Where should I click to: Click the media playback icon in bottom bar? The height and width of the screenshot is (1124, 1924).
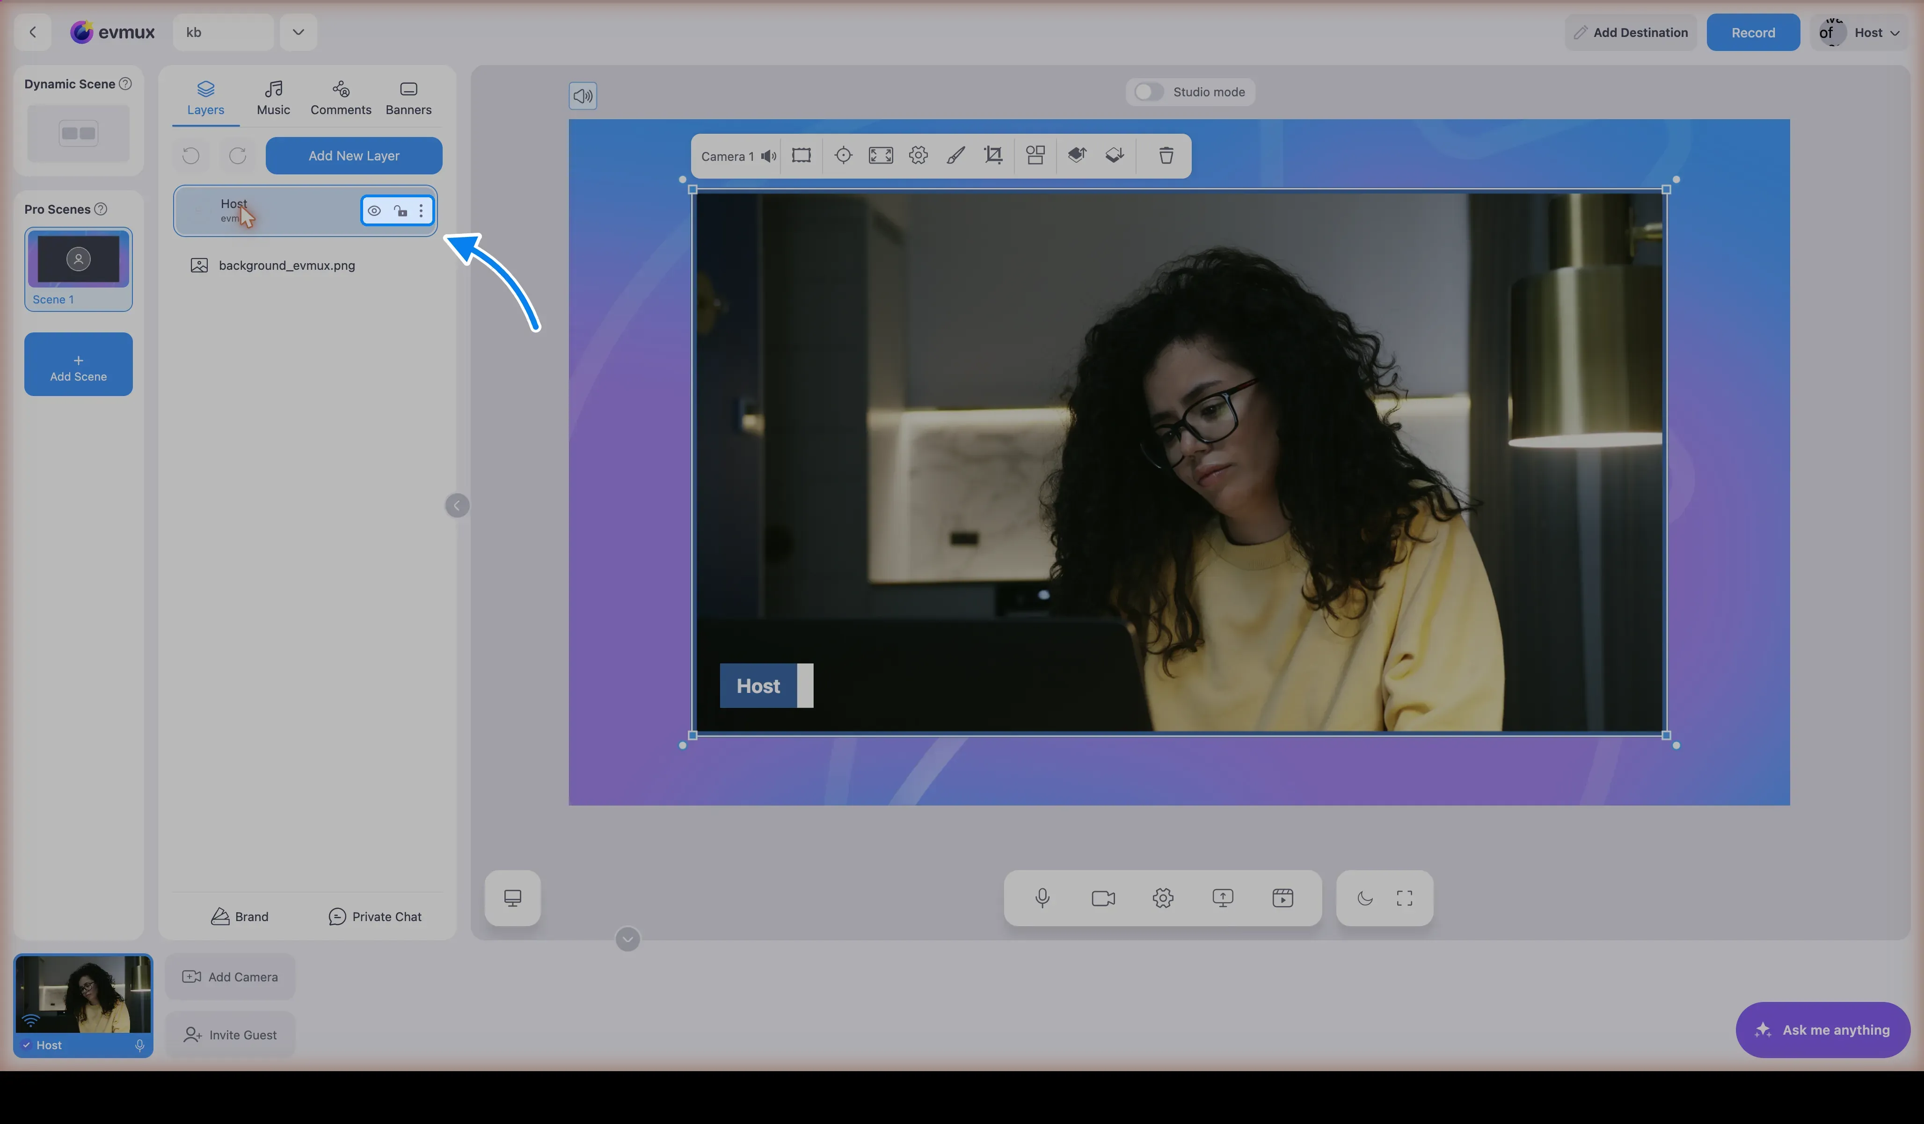point(1283,898)
